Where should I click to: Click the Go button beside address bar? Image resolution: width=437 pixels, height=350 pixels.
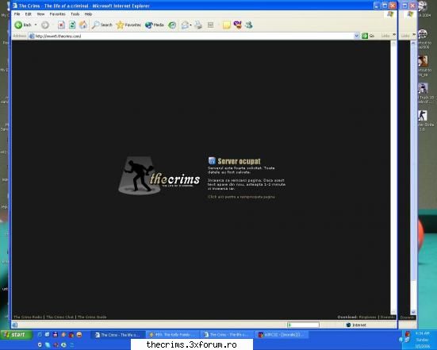pos(368,36)
